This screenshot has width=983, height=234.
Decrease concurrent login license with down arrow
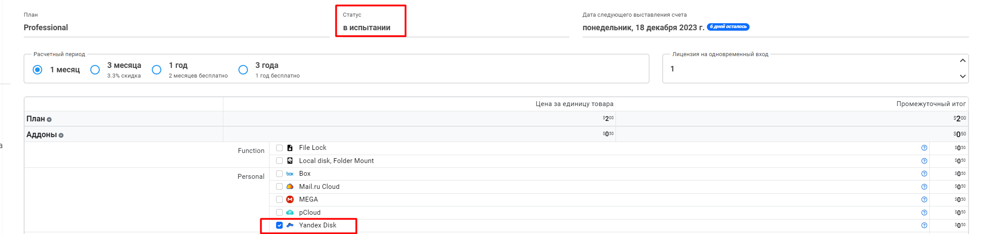(x=962, y=76)
